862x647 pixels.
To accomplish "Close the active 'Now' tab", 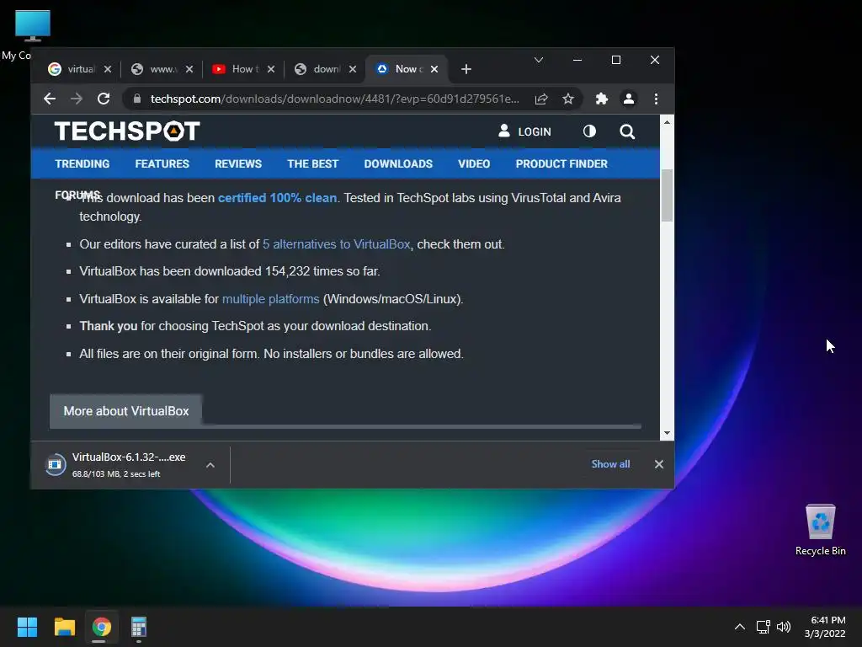I will 434,69.
